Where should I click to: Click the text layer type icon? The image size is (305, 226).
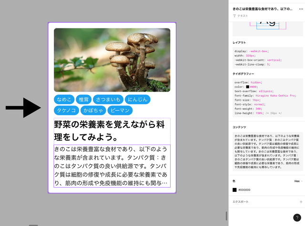(x=234, y=16)
